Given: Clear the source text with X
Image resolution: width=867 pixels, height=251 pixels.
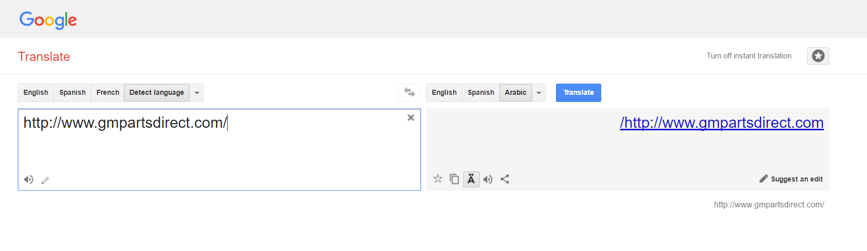Looking at the screenshot, I should (x=411, y=118).
